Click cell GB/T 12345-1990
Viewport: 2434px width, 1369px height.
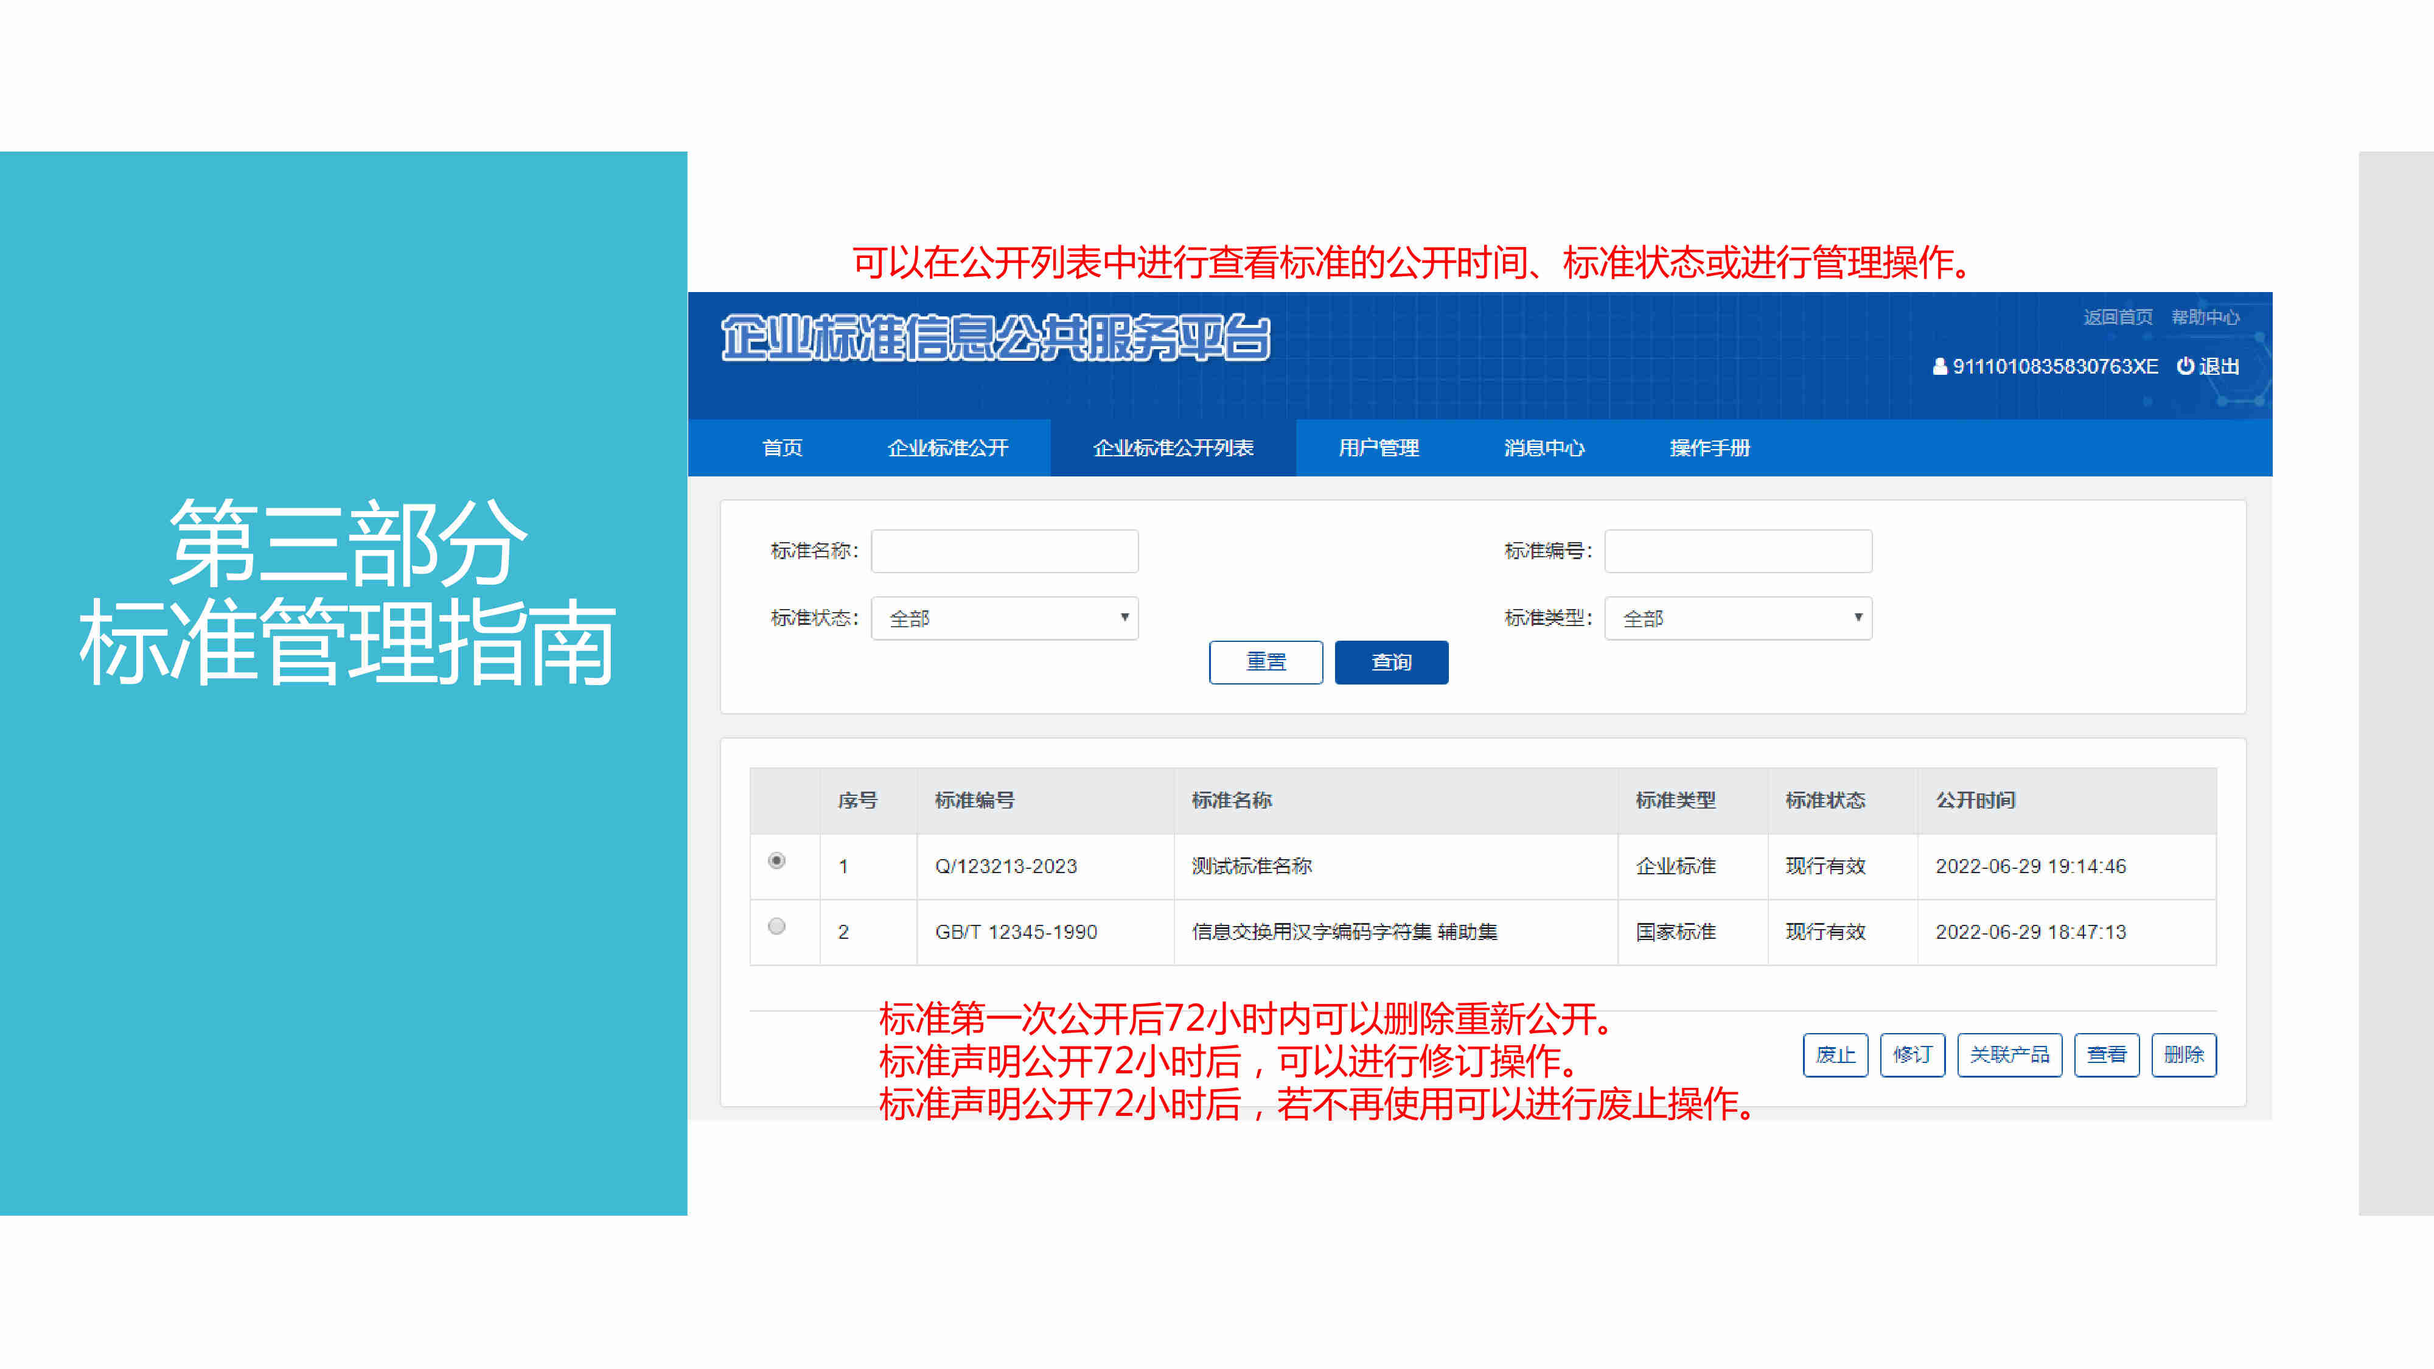point(1016,932)
